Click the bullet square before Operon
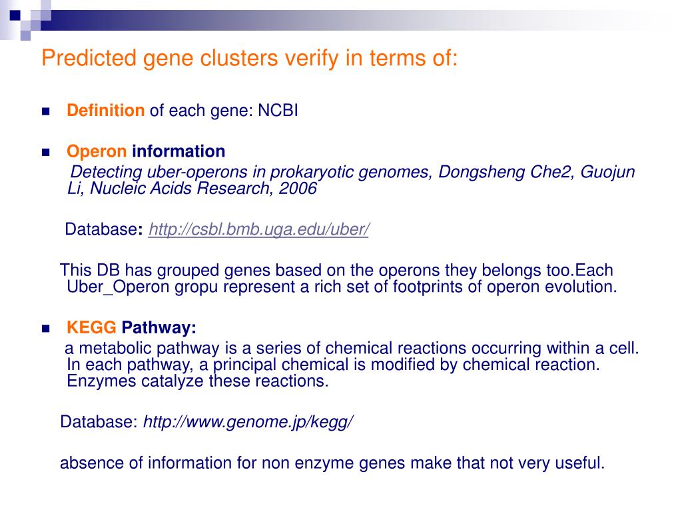This screenshot has height=512, width=682. (x=46, y=153)
